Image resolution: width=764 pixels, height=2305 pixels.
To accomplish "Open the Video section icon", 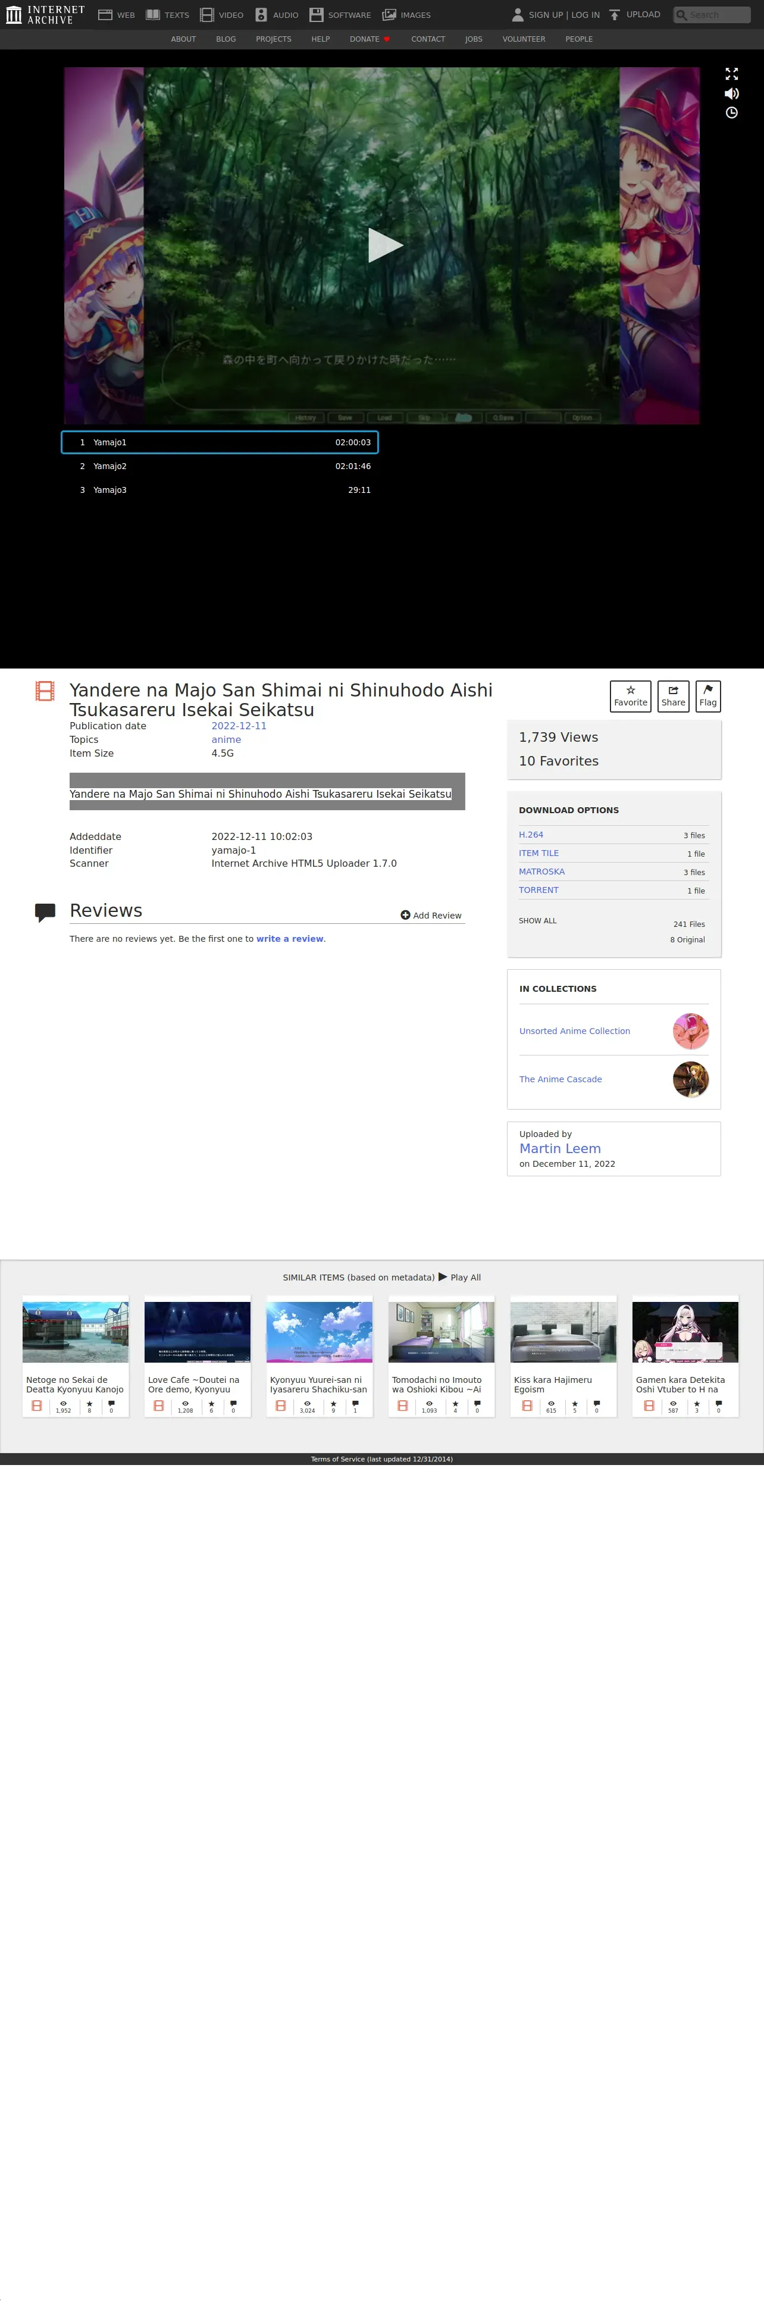I will 206,15.
